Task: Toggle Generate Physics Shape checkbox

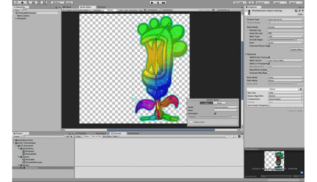Action: 269,46
